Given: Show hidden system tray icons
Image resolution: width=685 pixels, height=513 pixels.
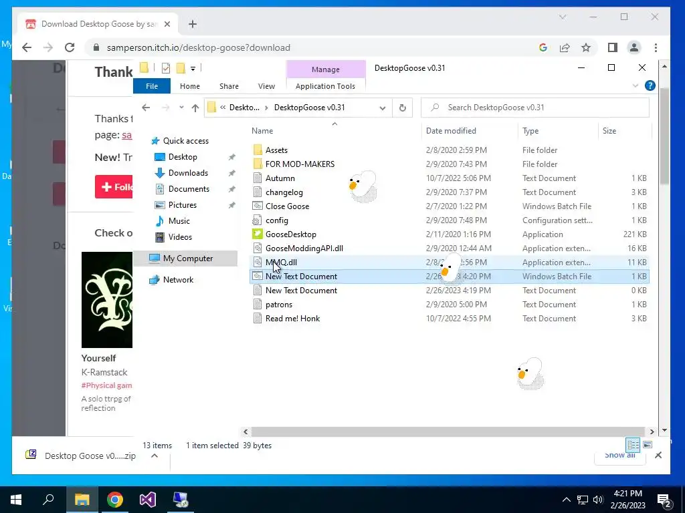Looking at the screenshot, I should pos(566,500).
